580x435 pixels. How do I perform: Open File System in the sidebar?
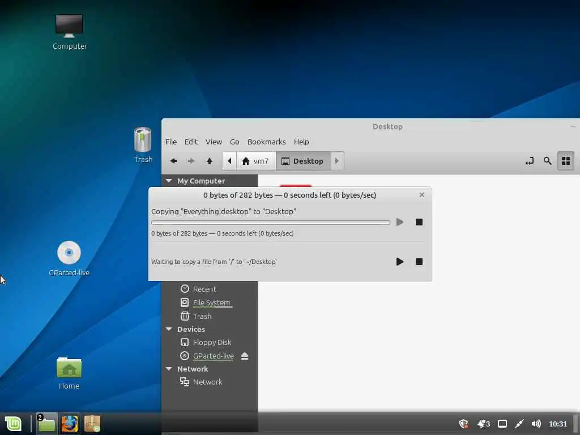click(211, 302)
